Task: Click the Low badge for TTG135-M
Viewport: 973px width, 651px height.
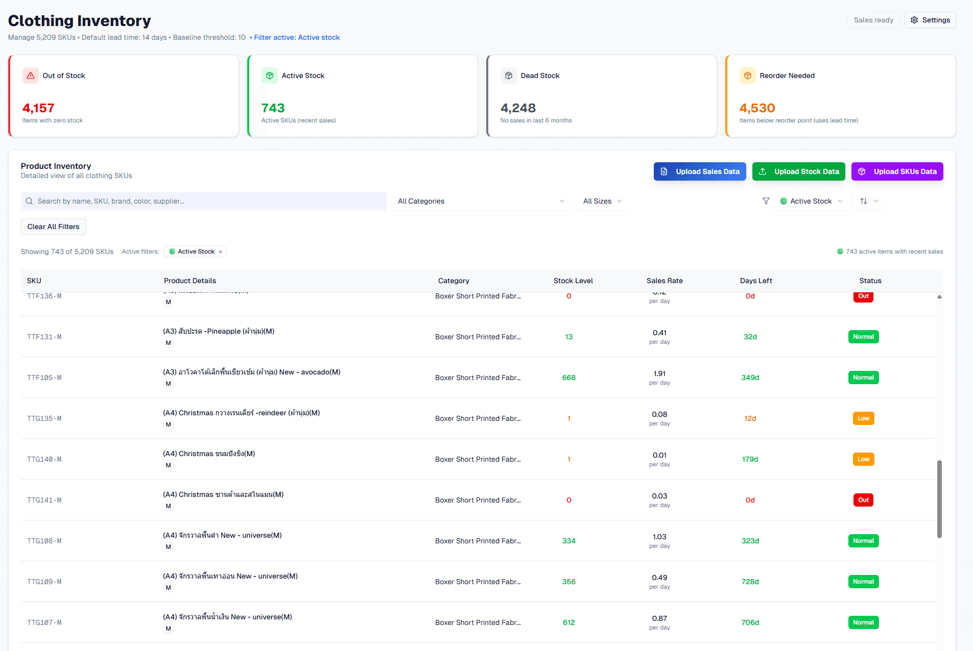Action: coord(863,418)
